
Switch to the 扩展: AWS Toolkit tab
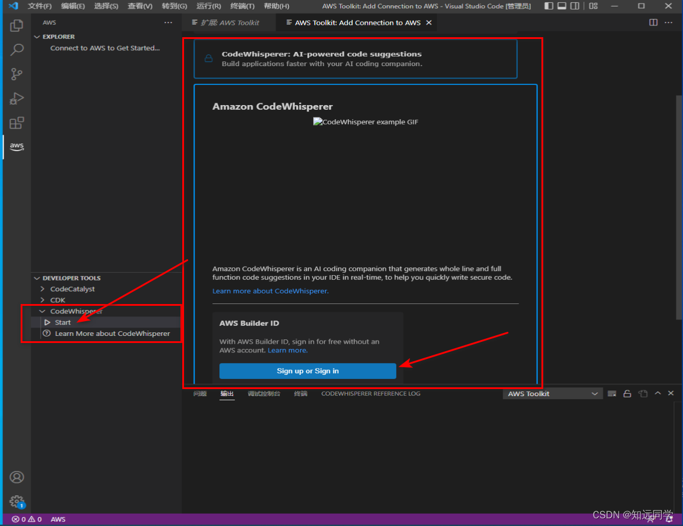click(229, 22)
